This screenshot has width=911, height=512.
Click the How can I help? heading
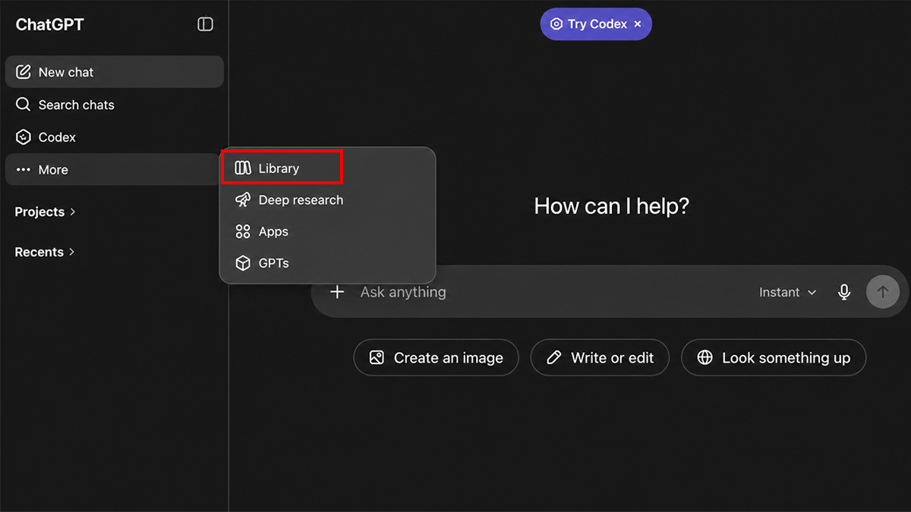611,206
